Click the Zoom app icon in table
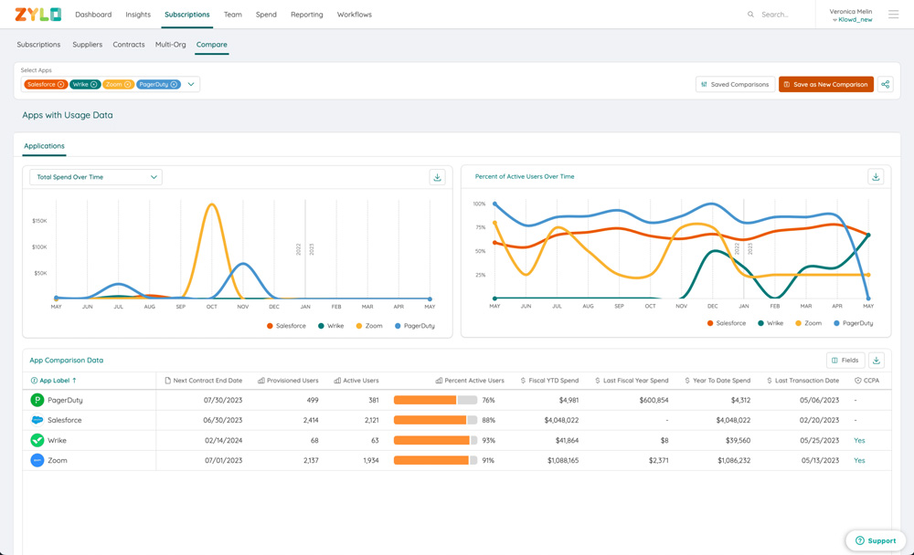Image resolution: width=914 pixels, height=555 pixels. (37, 460)
